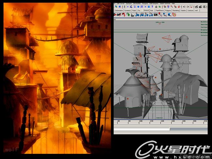Switch to the Deformation shelf tab
The image size is (212, 159).
tap(119, 10)
